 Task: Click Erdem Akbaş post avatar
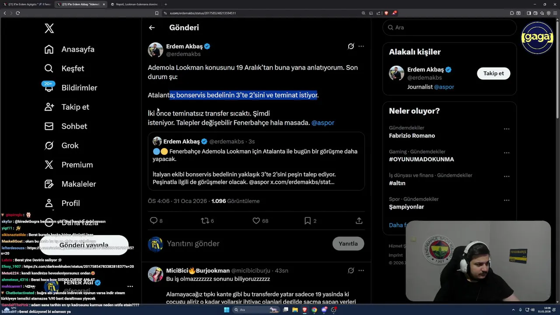pos(155,50)
